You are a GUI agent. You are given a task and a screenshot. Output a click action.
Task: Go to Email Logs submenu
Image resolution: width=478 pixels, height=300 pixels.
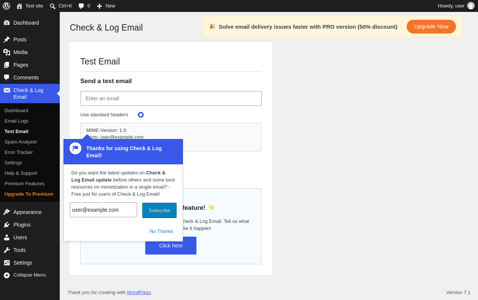(16, 121)
